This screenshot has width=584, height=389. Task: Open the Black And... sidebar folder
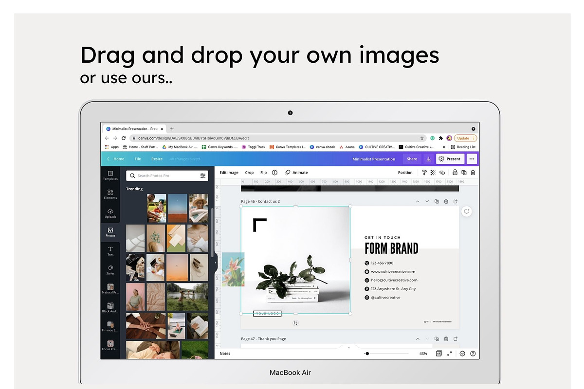coord(110,308)
